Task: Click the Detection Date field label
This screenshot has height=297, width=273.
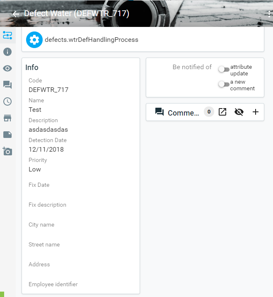Action: [x=48, y=140]
